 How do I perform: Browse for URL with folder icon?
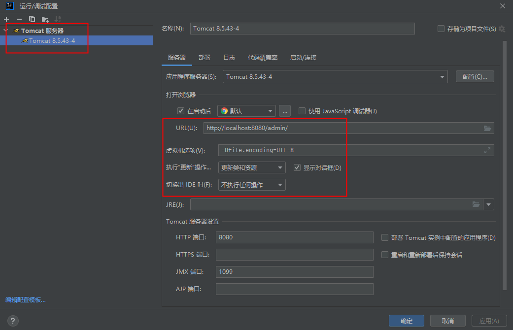[x=487, y=128]
